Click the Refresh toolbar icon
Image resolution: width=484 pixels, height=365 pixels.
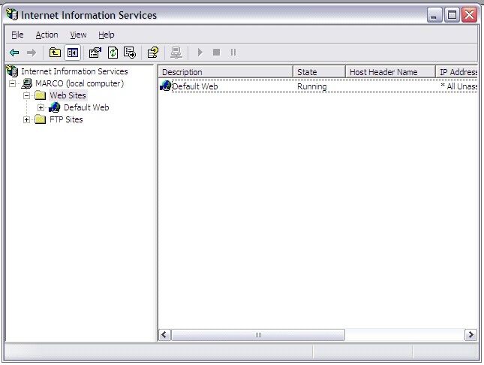coord(113,53)
